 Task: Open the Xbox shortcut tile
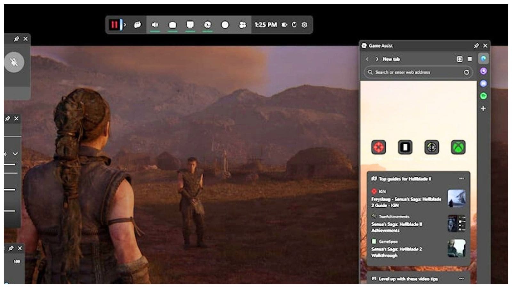458,148
